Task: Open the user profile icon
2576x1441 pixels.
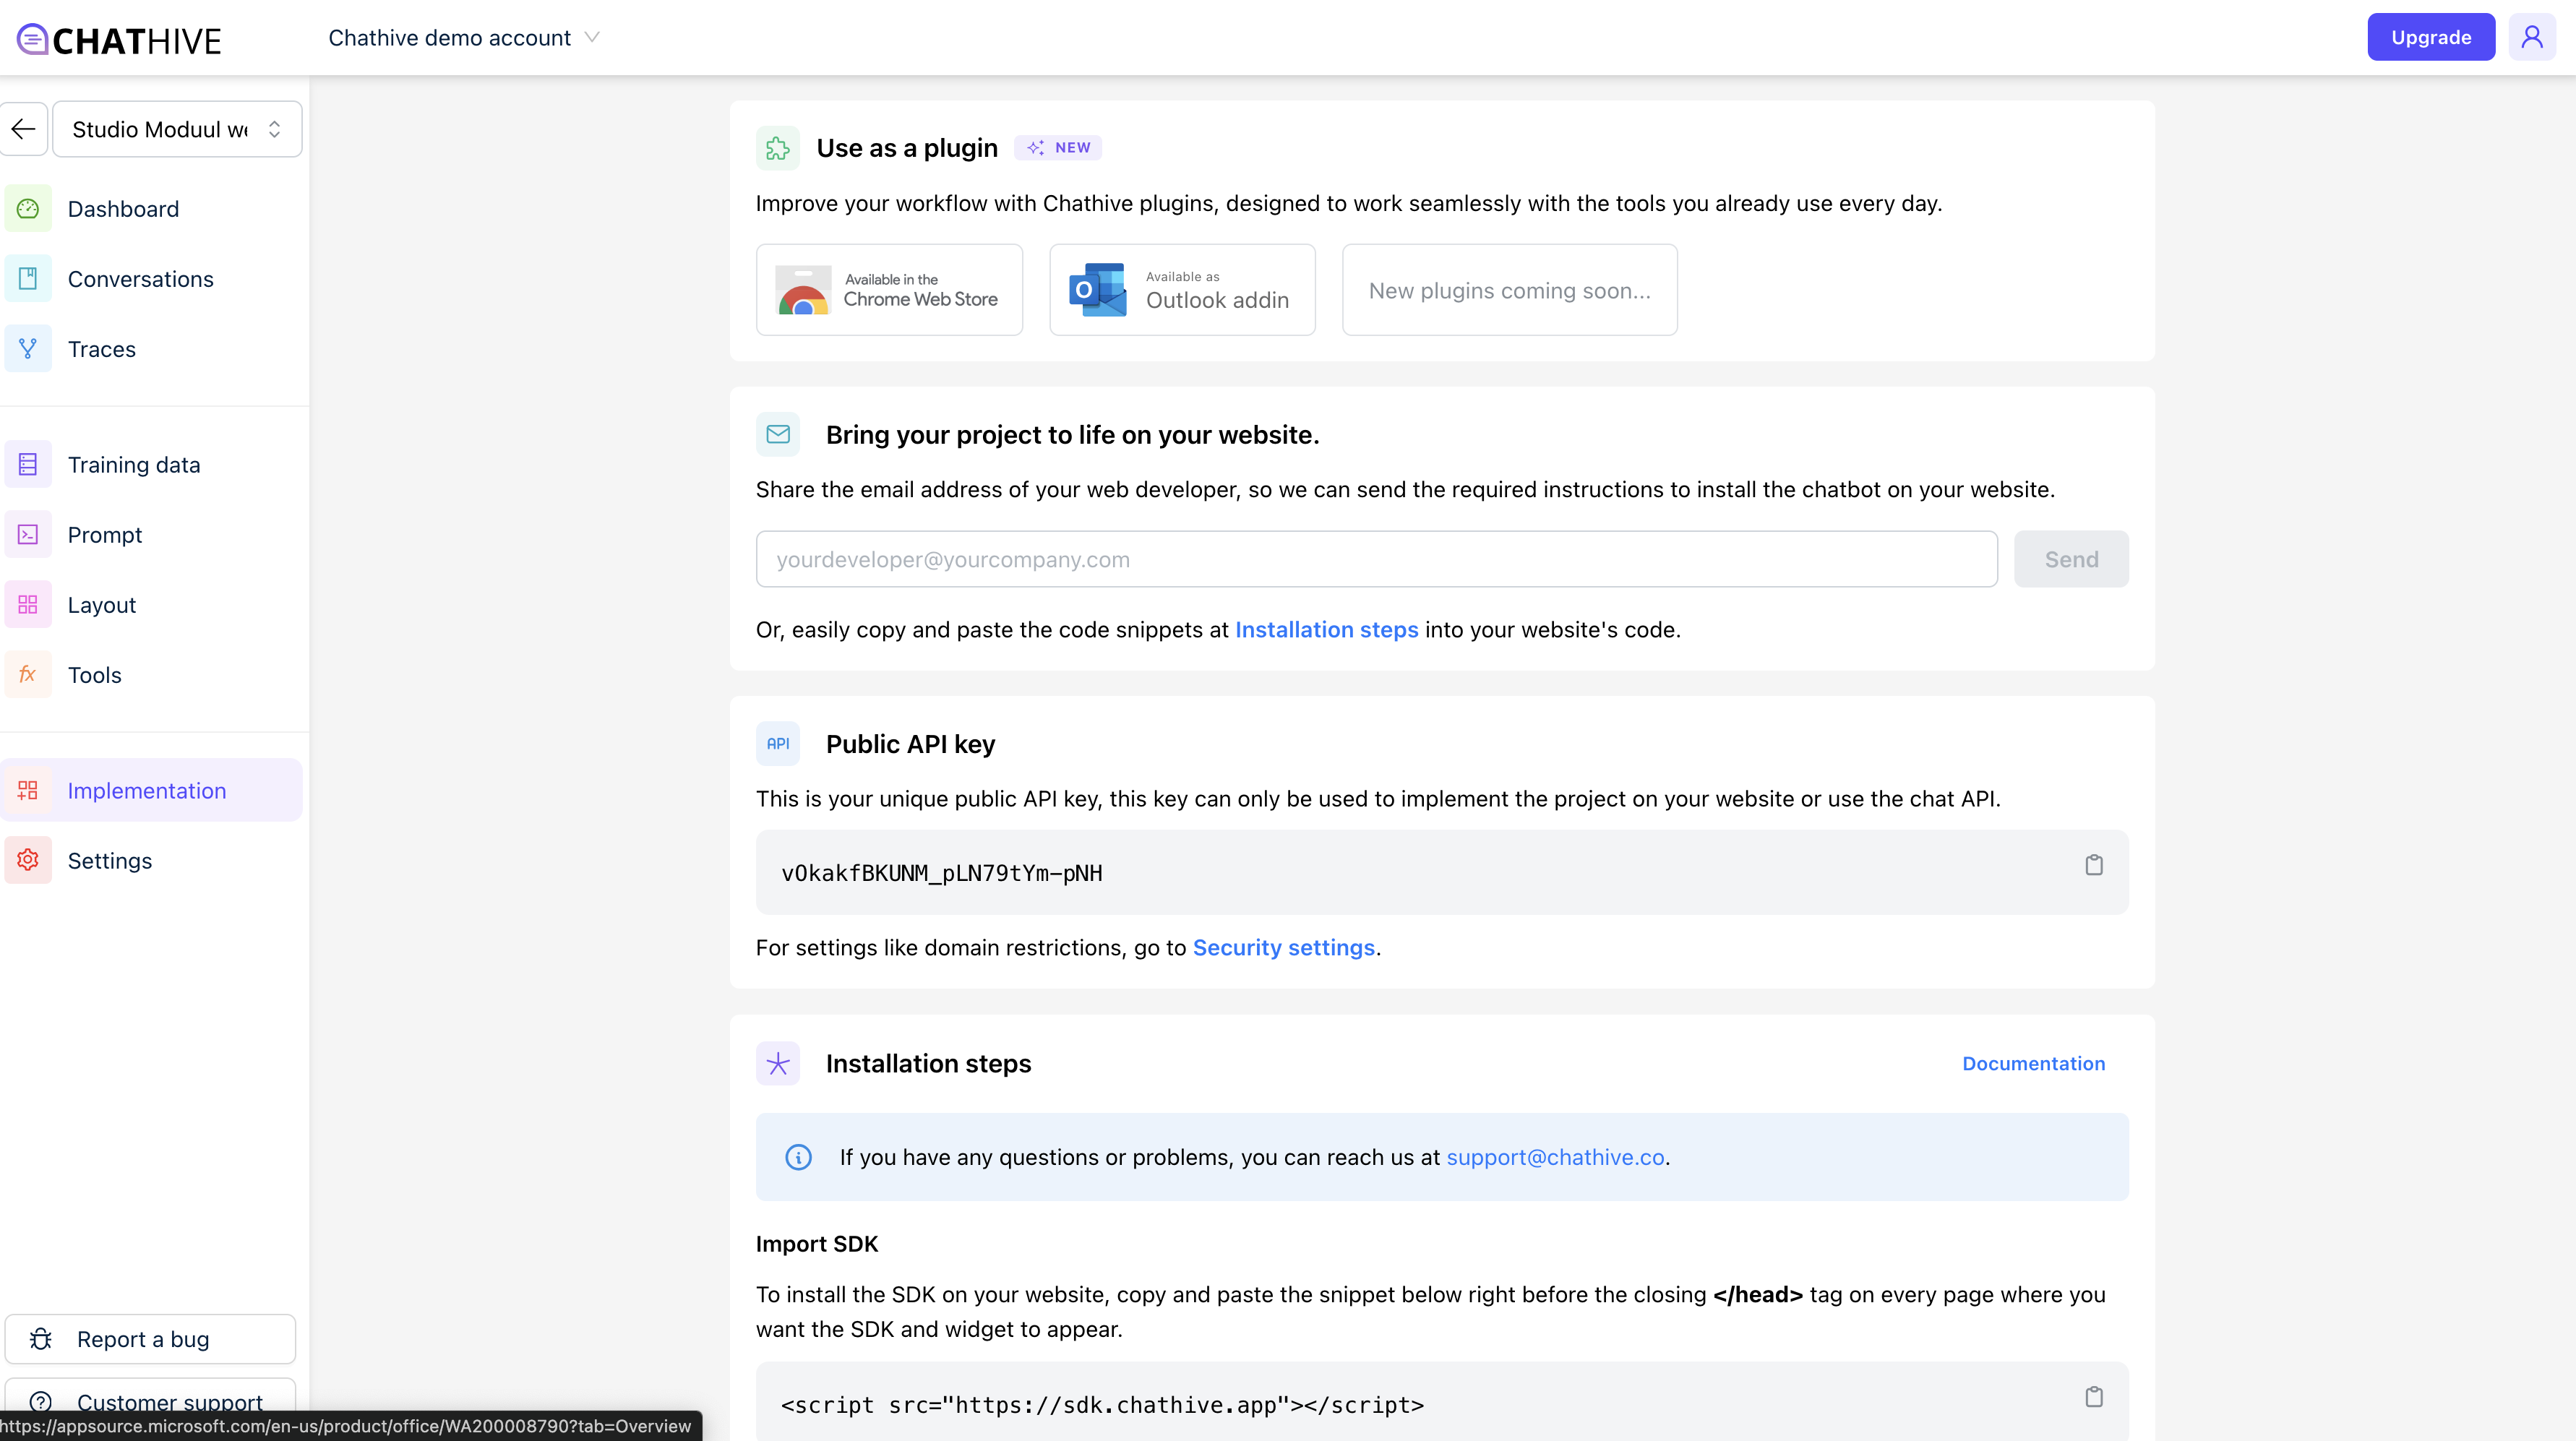Action: 2531,37
